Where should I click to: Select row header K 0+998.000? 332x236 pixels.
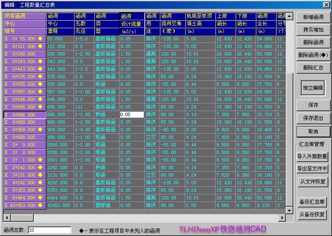tap(25, 138)
